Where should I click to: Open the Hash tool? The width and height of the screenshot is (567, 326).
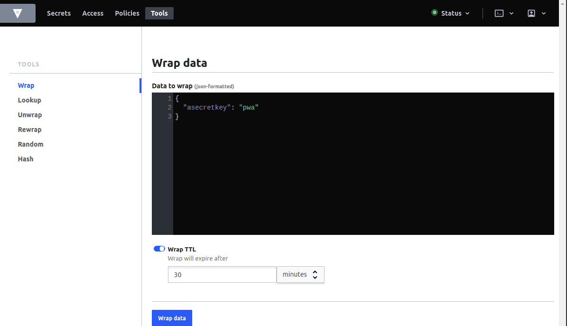26,159
